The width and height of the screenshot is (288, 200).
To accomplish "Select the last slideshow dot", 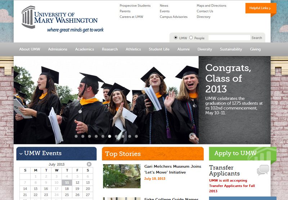I will point(136,136).
